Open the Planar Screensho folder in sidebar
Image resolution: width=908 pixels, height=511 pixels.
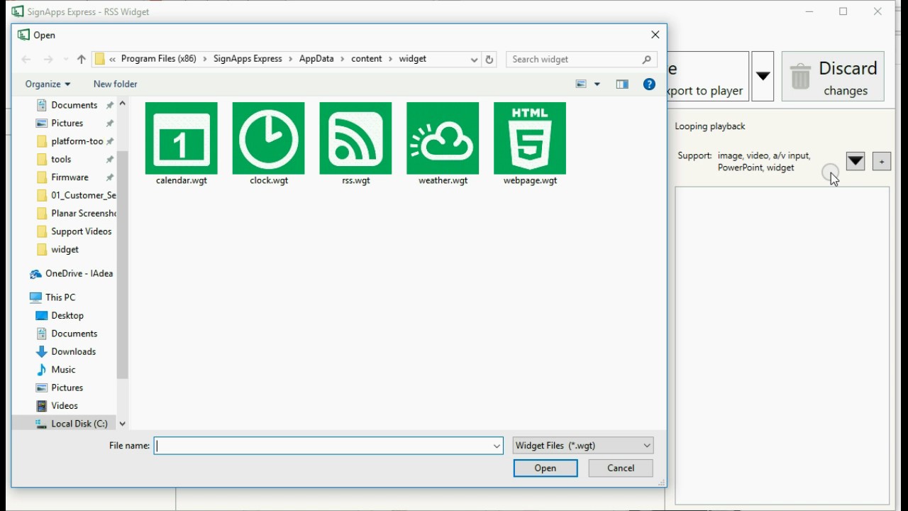pos(75,214)
